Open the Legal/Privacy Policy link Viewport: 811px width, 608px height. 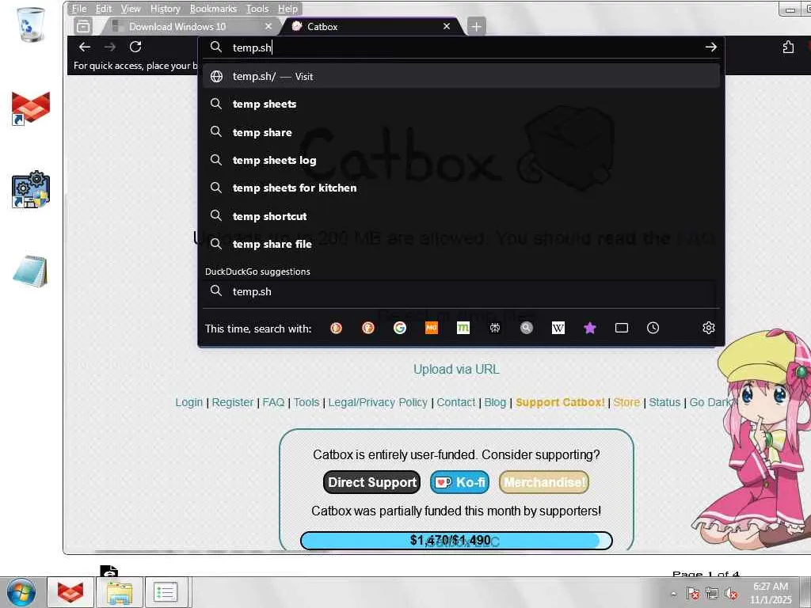(378, 402)
